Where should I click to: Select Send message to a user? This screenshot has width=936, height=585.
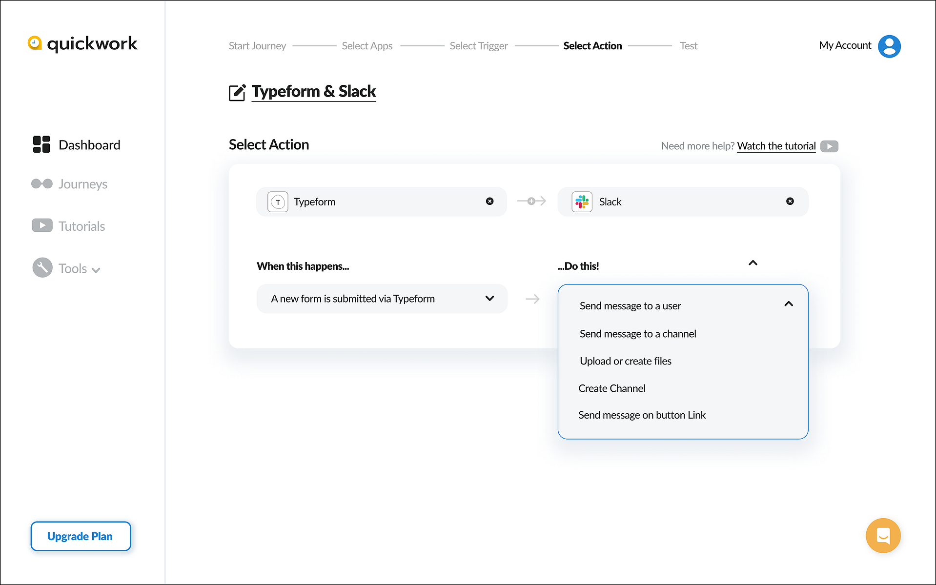[630, 306]
